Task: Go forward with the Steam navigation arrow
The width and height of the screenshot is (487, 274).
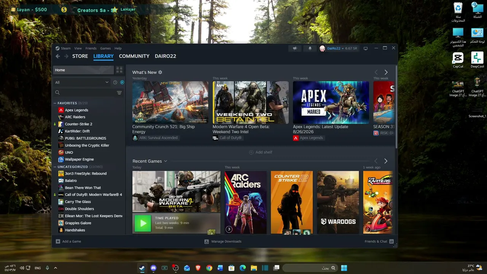Action: click(66, 56)
